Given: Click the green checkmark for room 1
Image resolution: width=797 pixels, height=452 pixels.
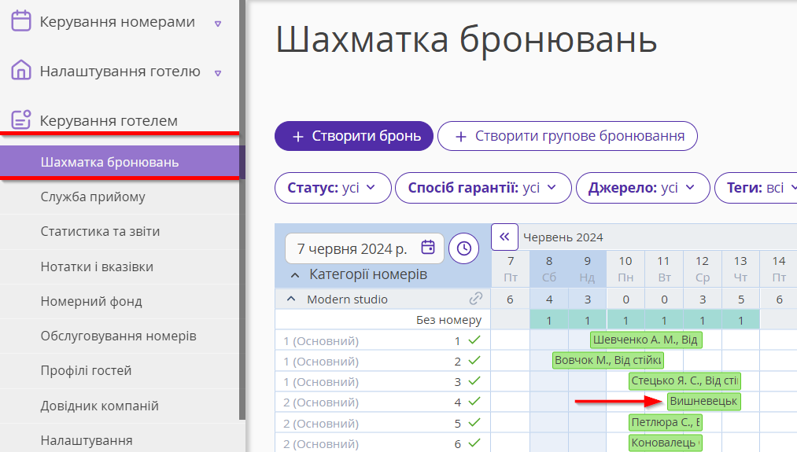Looking at the screenshot, I should pyautogui.click(x=474, y=340).
